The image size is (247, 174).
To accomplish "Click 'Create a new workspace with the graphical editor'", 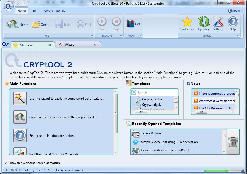I will point(64,117).
